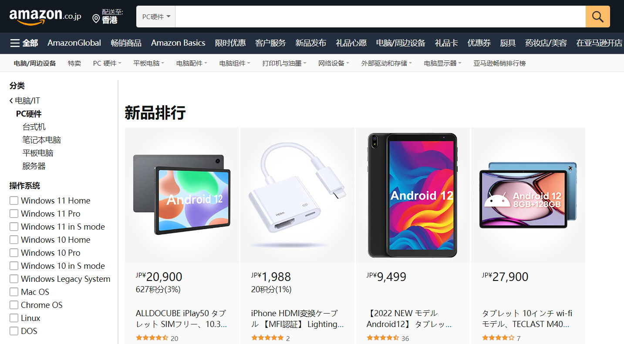This screenshot has width=624, height=344.
Task: Open the hamburger 全部 menu
Action: 24,43
